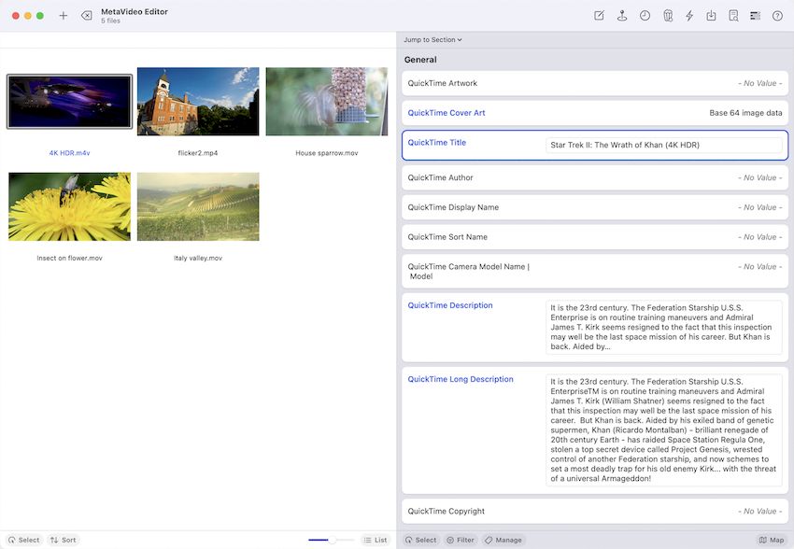
Task: Open the document preview icon in the toolbar
Action: point(733,15)
